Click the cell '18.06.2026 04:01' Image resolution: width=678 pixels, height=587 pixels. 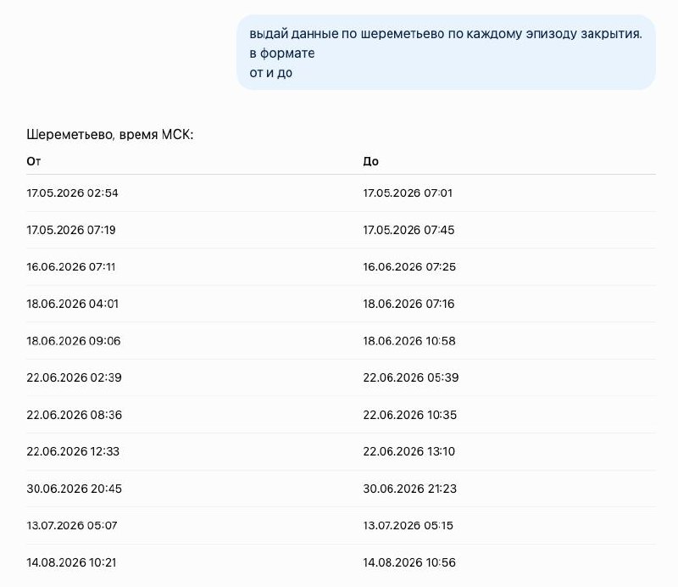[72, 304]
